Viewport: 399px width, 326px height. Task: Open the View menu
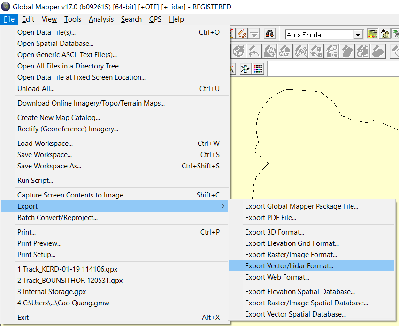point(49,19)
